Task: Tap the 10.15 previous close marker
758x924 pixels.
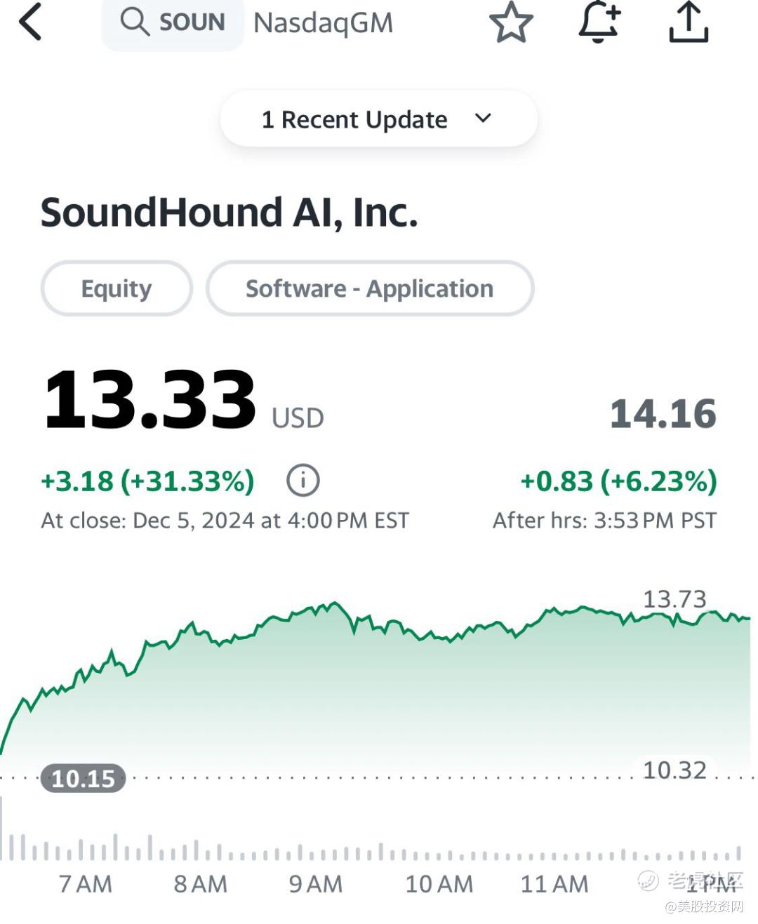Action: click(83, 778)
